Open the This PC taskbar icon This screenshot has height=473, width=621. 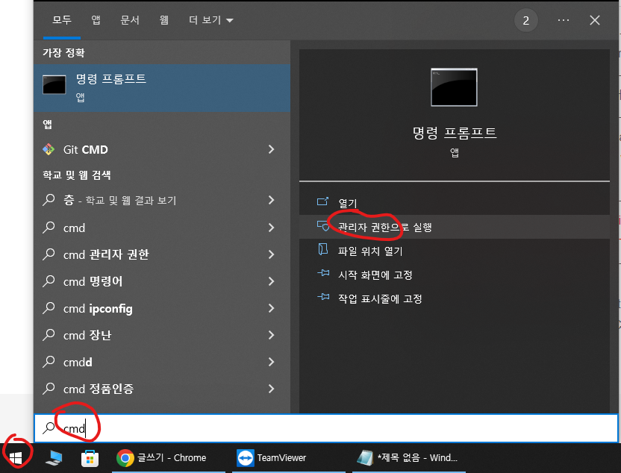54,458
